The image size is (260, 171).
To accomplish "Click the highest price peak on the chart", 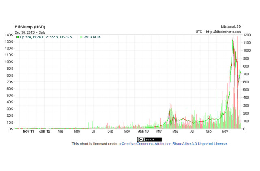I will coord(233,38).
